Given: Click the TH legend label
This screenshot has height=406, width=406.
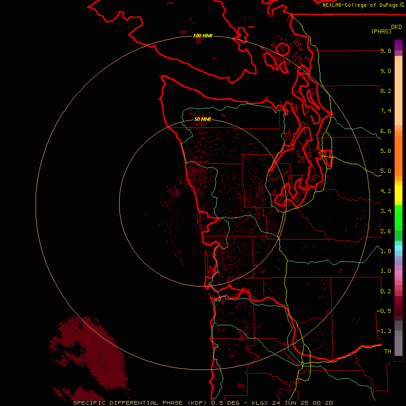Looking at the screenshot, I should click(388, 351).
